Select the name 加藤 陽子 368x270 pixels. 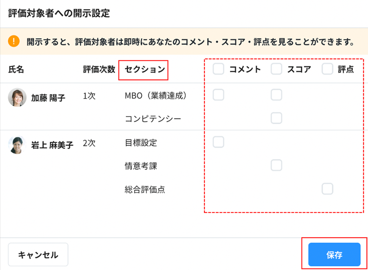[x=48, y=98]
